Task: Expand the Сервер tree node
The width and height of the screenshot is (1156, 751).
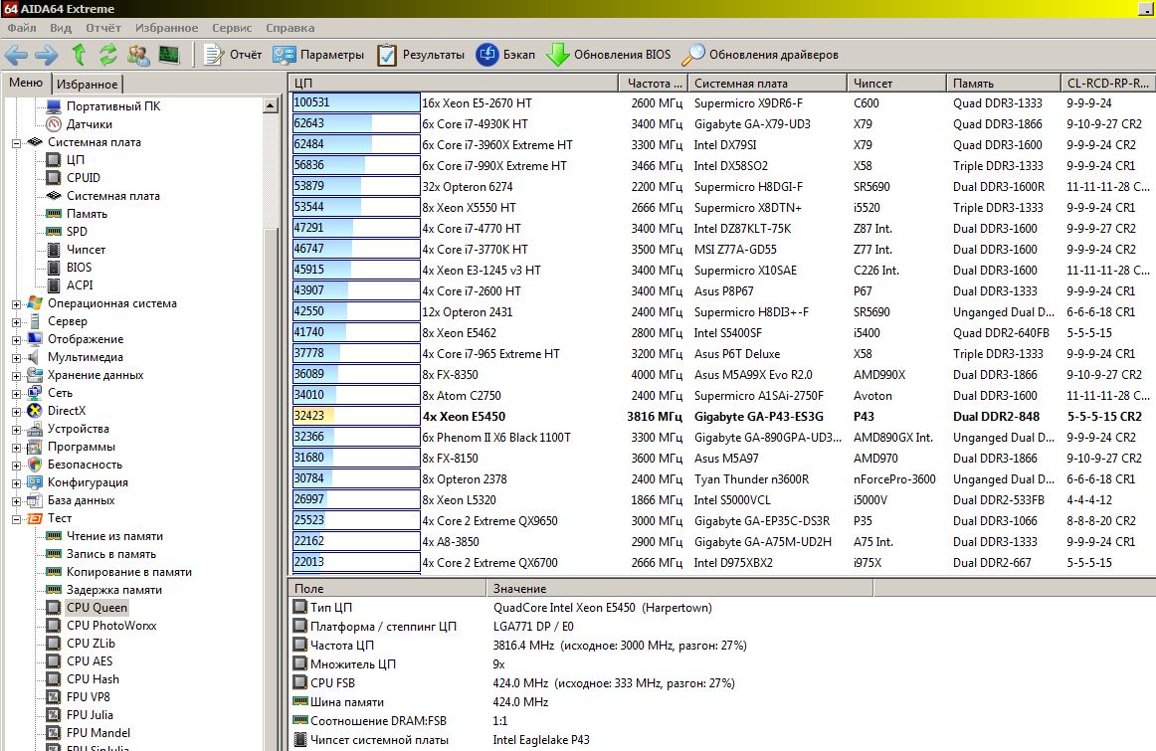Action: [x=16, y=322]
